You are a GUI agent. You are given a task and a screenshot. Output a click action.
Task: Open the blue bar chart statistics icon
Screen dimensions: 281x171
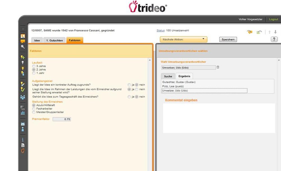click(23, 113)
